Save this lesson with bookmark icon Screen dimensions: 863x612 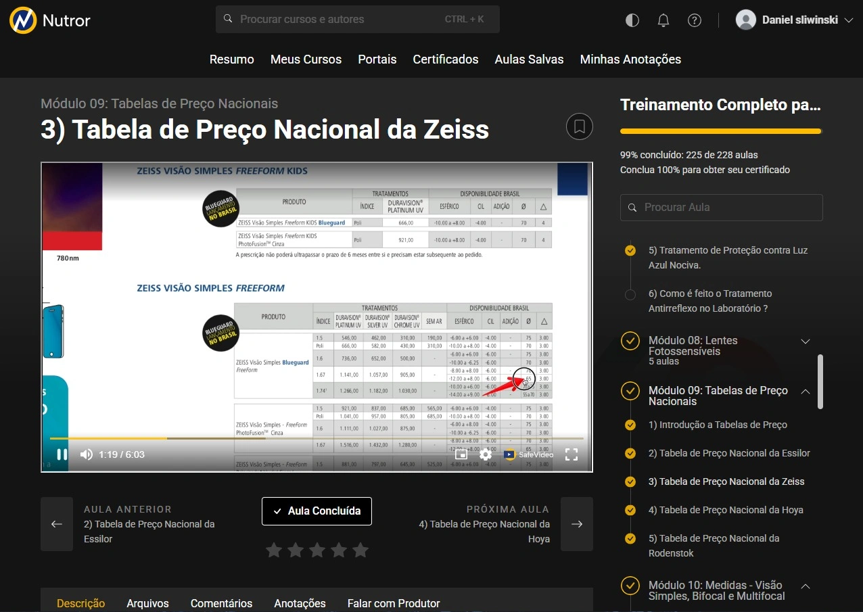579,126
